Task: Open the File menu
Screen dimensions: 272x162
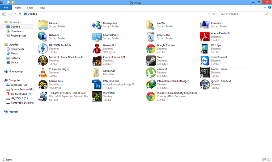Action: pos(6,7)
